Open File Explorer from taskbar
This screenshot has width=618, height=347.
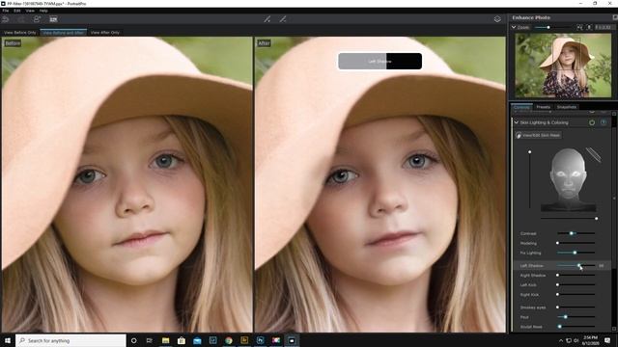(x=165, y=340)
